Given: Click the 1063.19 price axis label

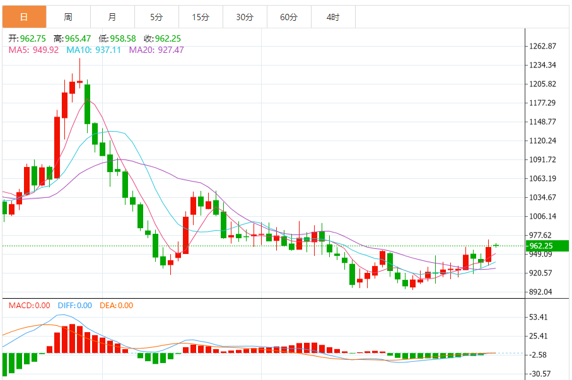Looking at the screenshot, I should coord(542,179).
